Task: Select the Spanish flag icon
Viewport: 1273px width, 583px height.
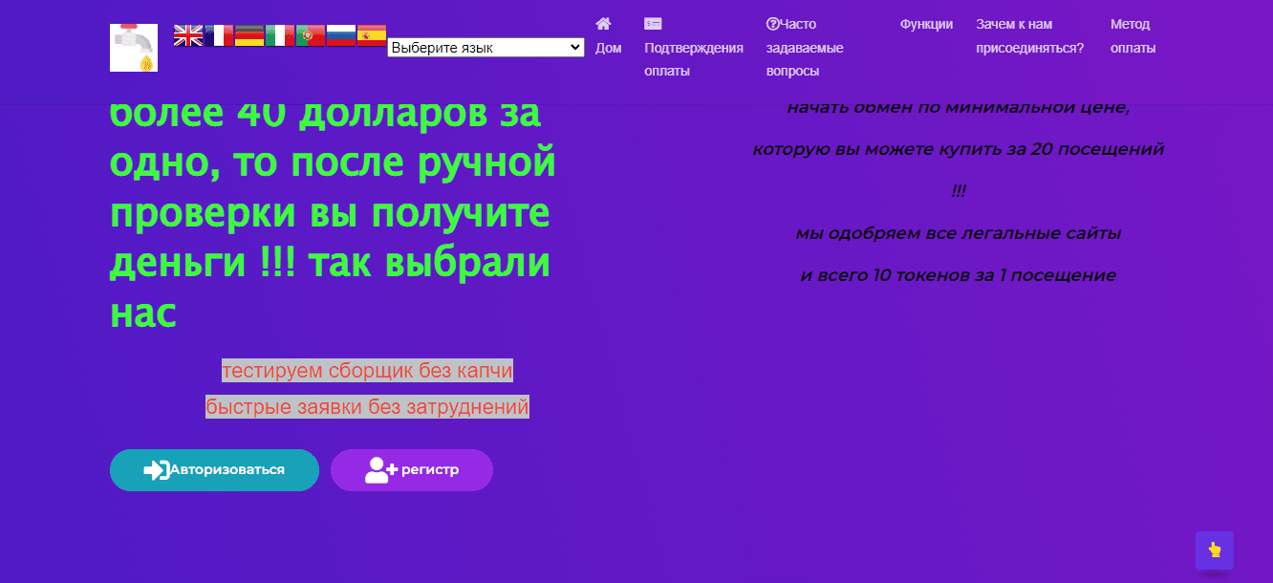Action: (372, 35)
